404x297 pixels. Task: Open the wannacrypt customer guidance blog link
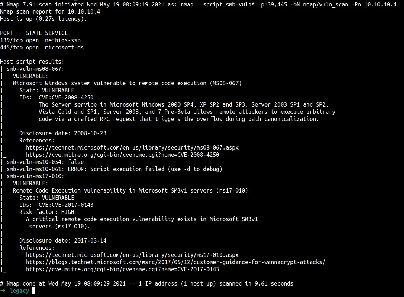tap(175, 262)
